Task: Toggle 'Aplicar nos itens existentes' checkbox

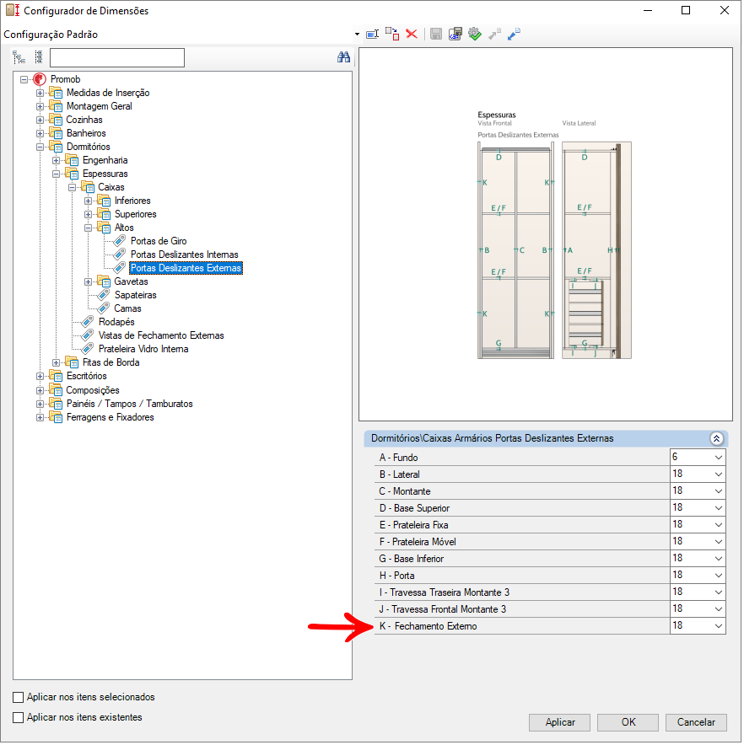Action: point(19,718)
